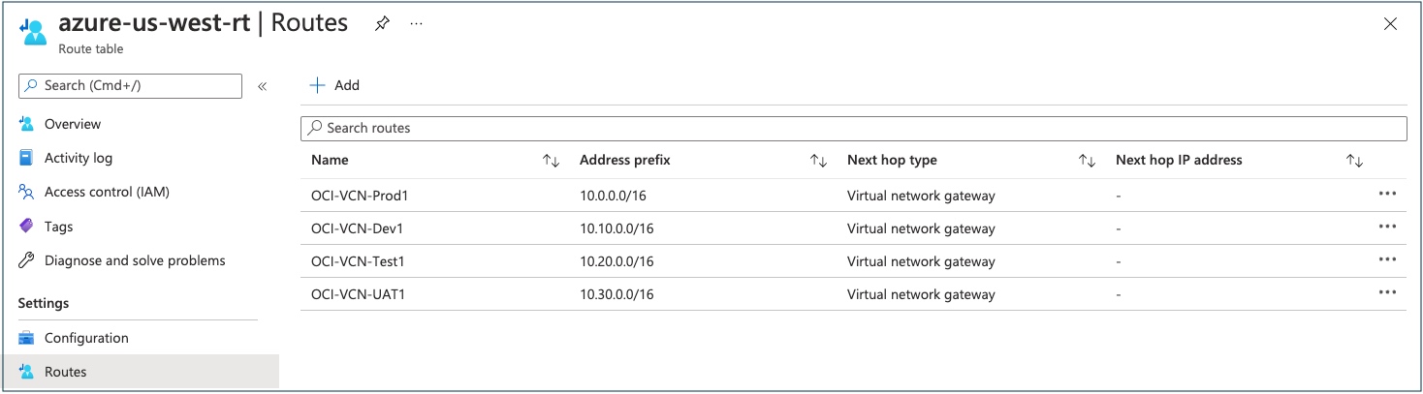Sort routes by Name column arrows
1423x394 pixels.
551,161
